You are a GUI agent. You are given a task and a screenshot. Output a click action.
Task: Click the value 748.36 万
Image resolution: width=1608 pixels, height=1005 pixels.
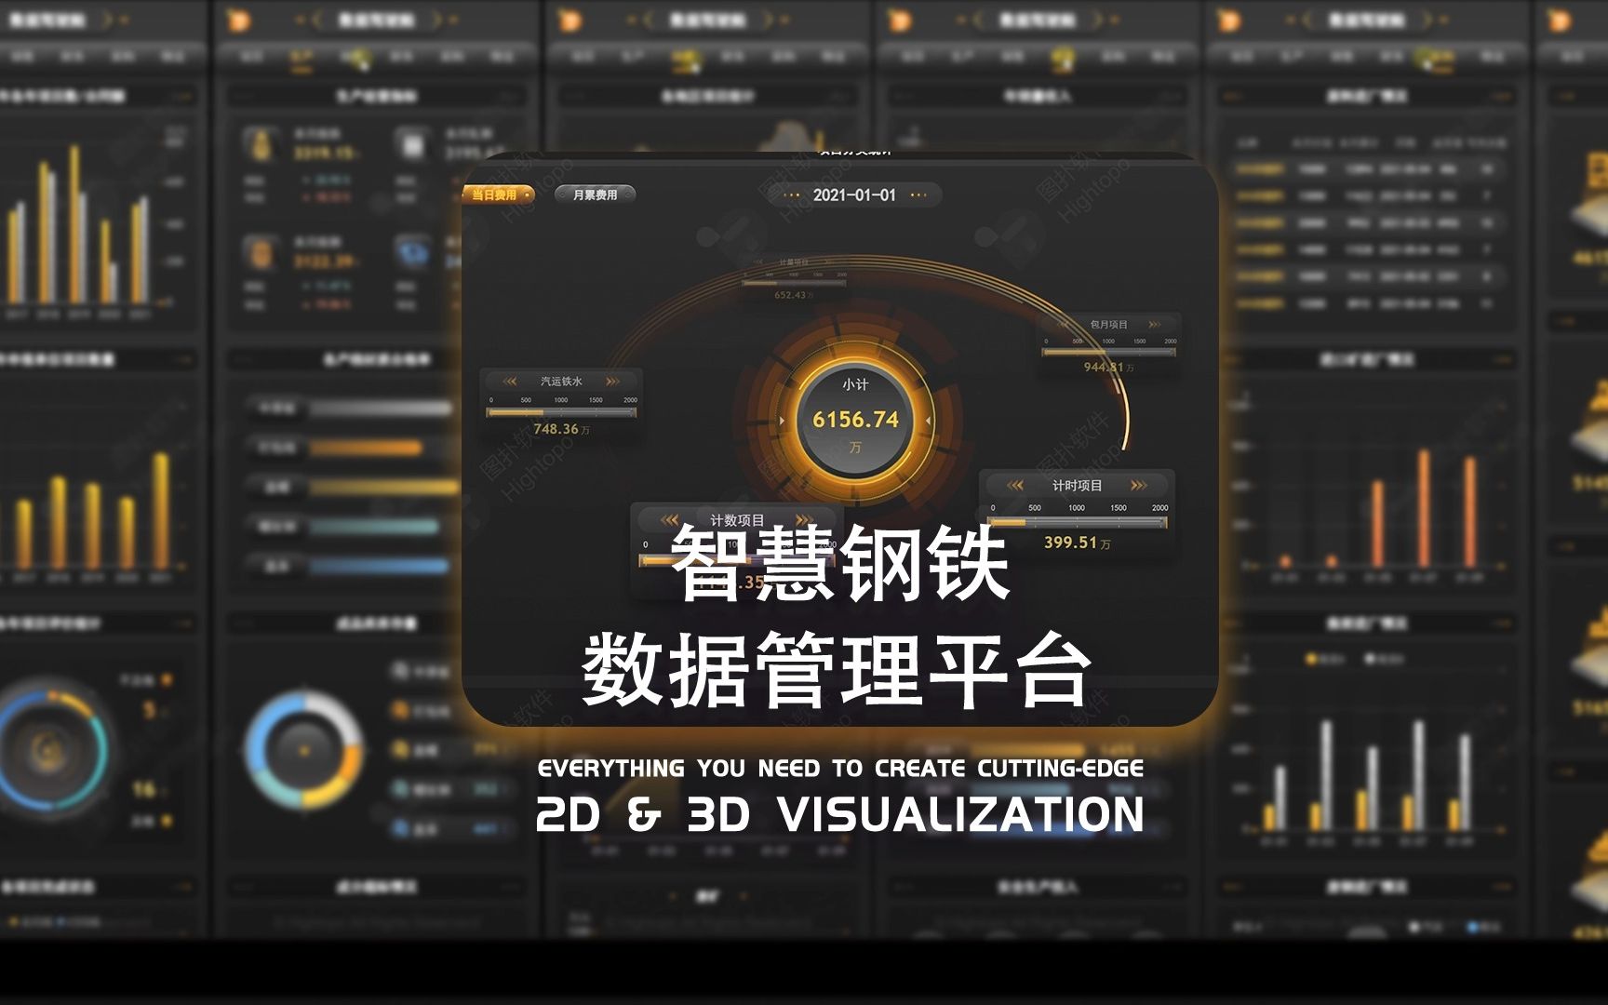coord(561,429)
